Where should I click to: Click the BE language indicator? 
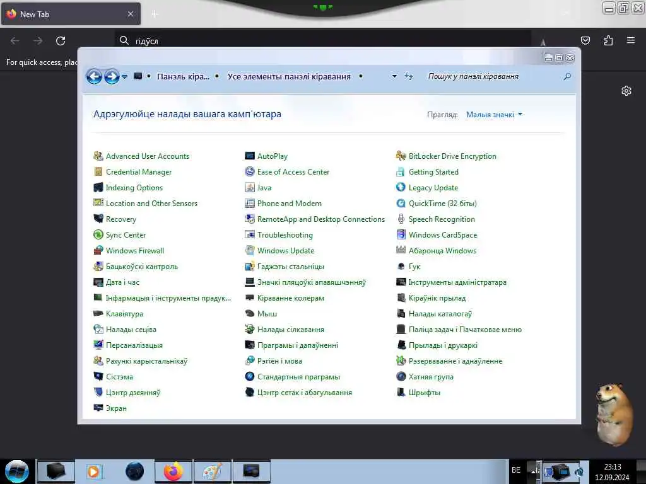[516, 470]
